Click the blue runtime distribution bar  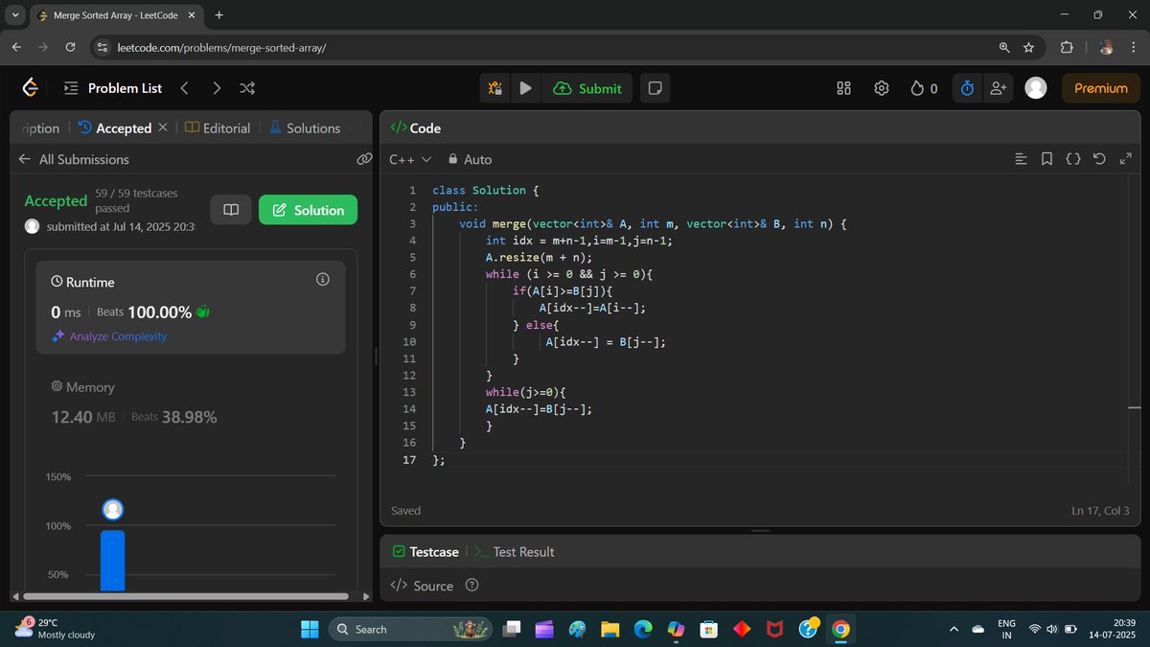tap(113, 560)
